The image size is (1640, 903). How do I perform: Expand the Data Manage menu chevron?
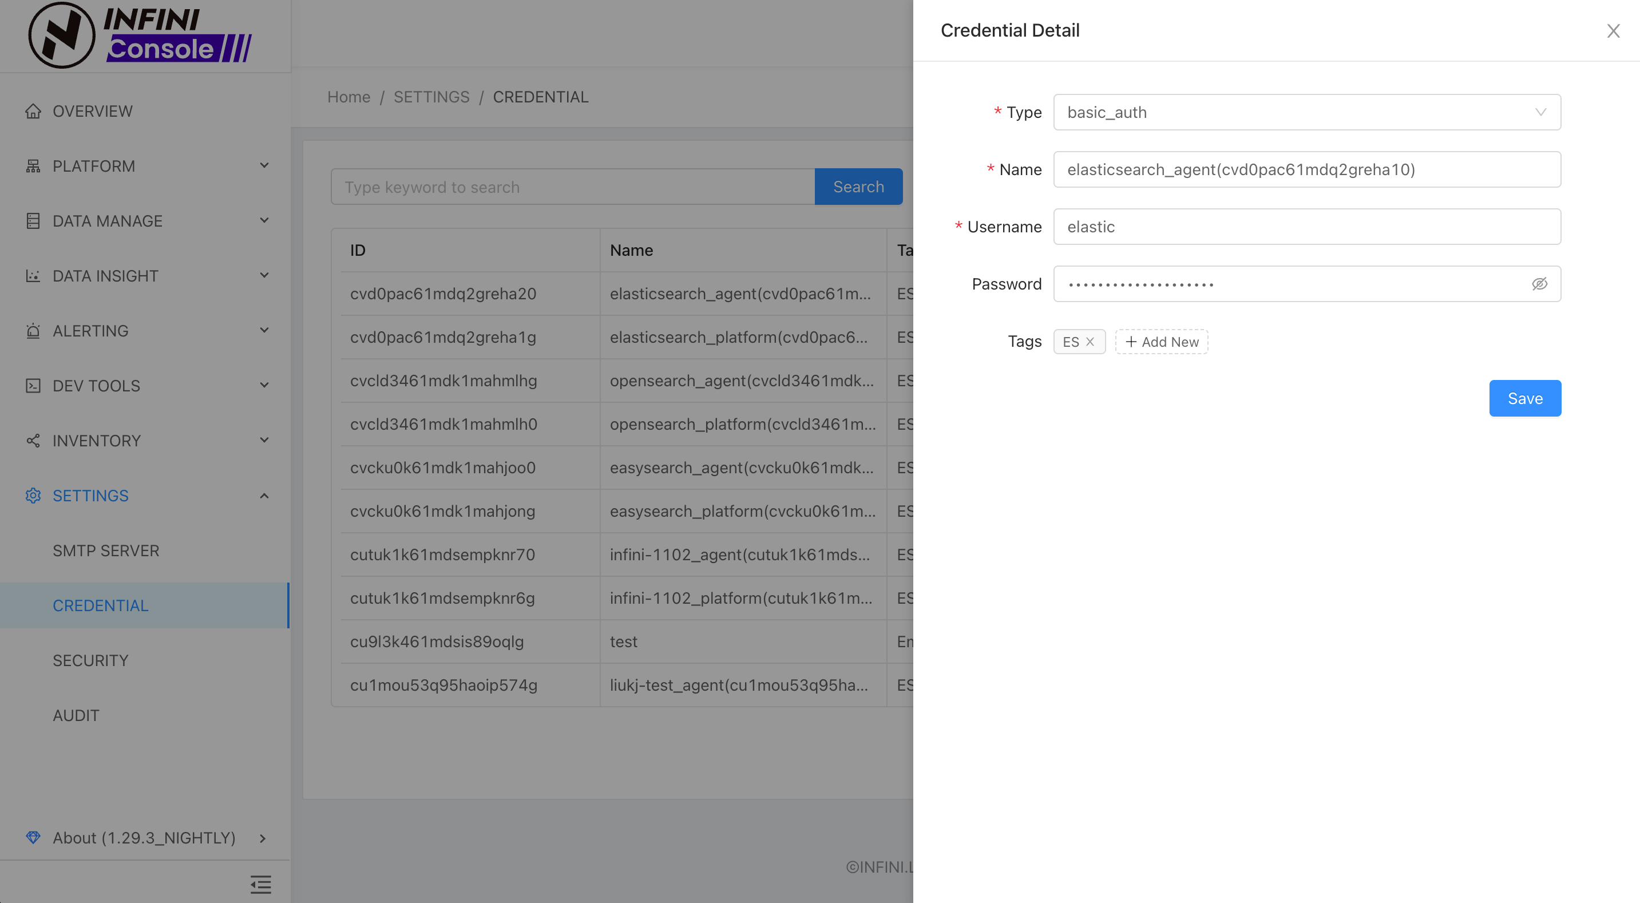tap(264, 221)
